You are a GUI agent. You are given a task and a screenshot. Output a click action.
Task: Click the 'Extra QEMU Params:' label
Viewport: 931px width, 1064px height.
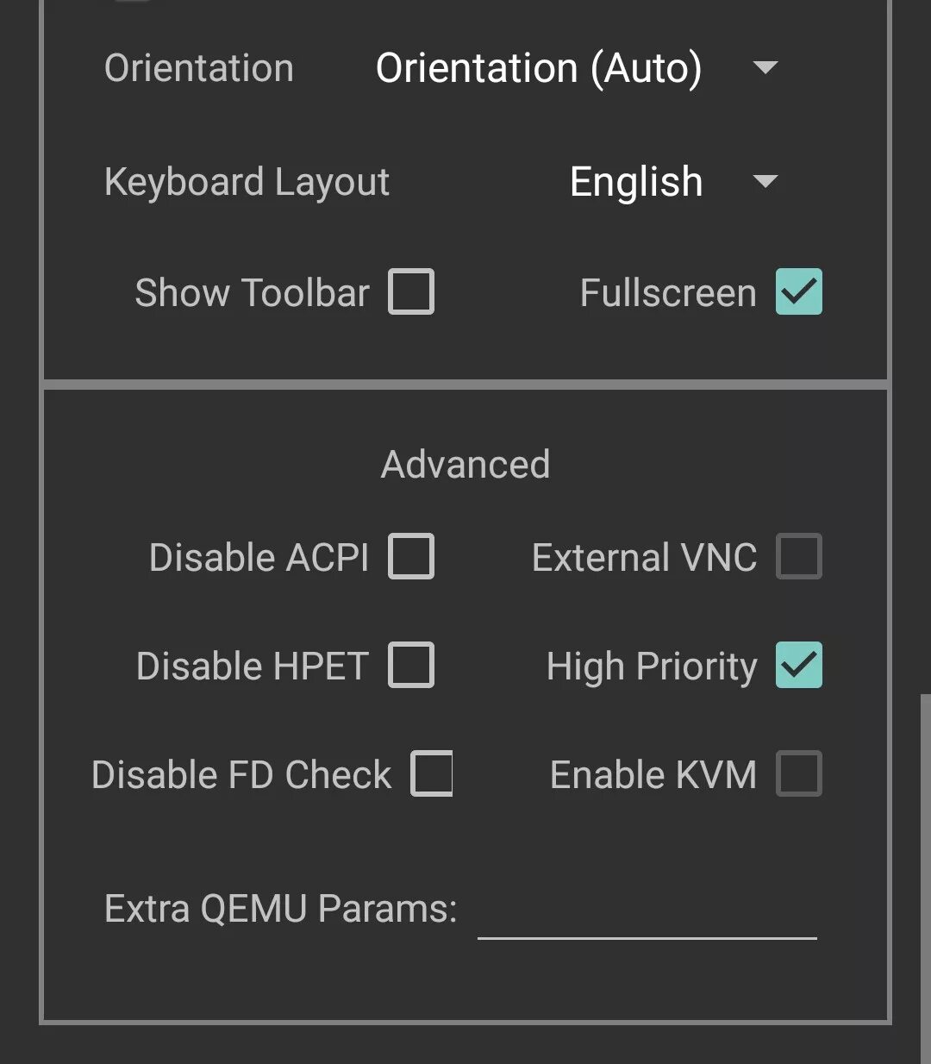280,909
